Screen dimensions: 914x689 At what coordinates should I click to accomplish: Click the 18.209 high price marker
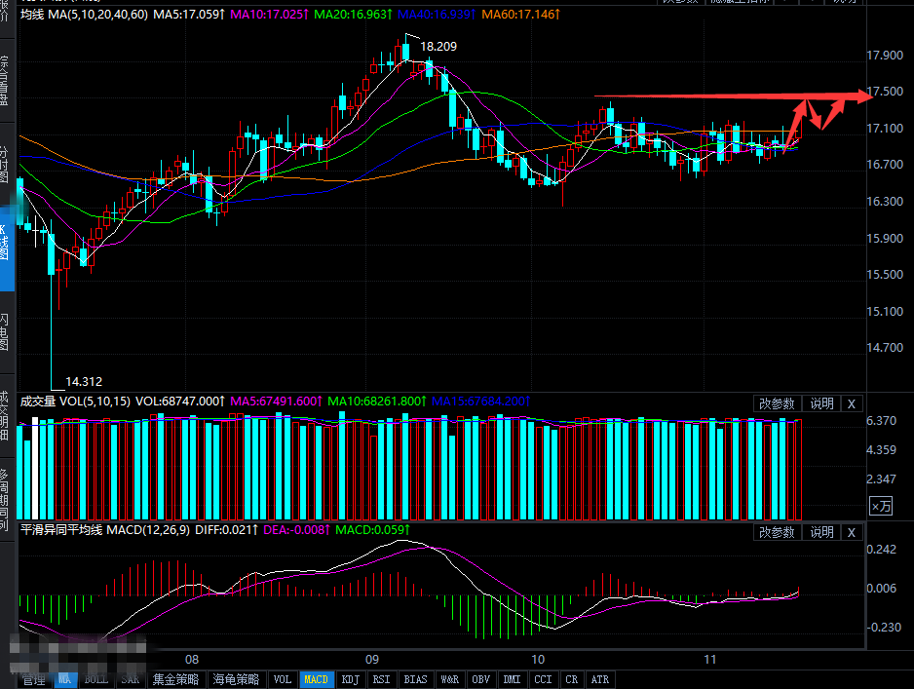(x=438, y=46)
